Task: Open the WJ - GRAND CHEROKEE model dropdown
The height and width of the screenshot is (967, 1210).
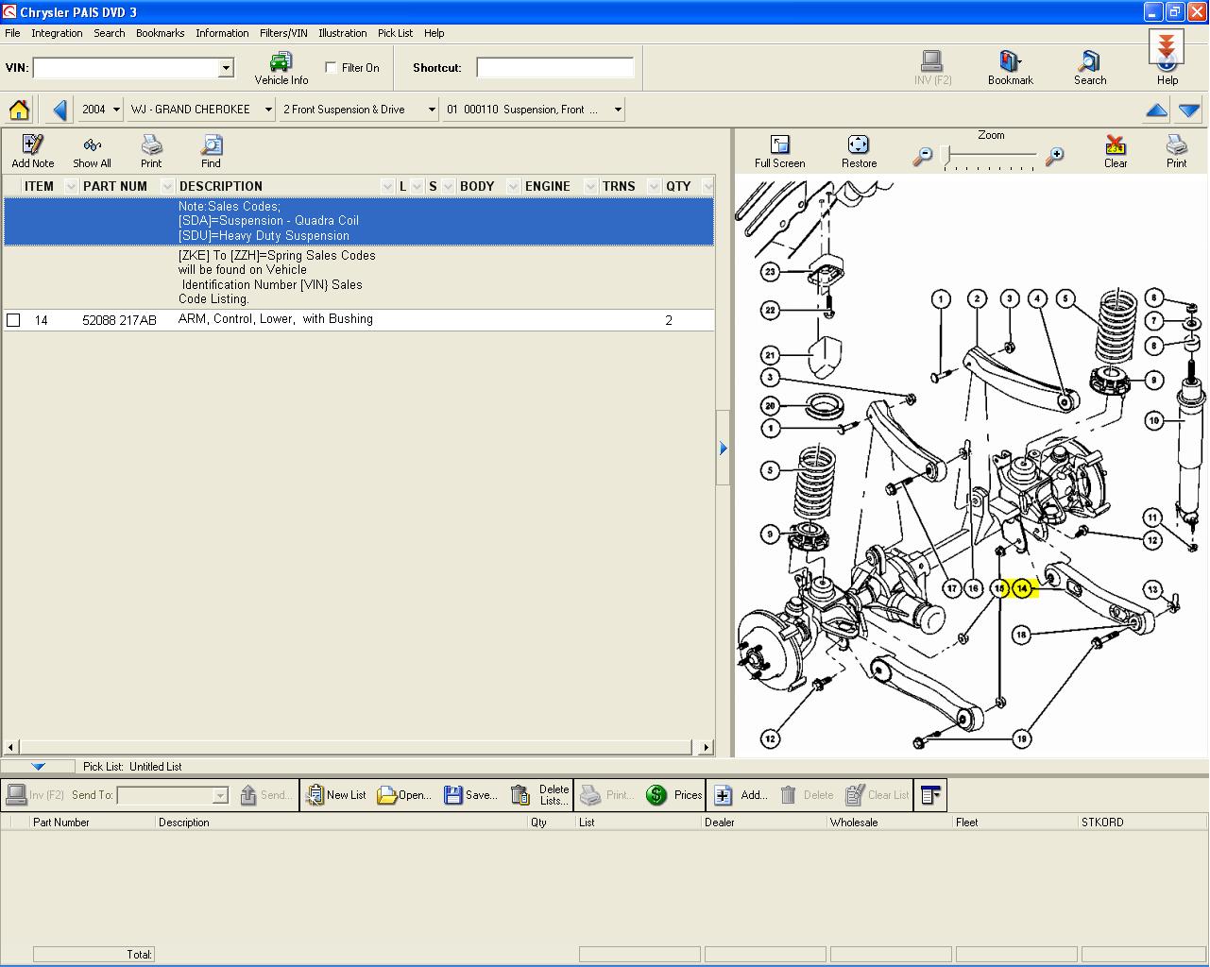Action: coord(268,110)
